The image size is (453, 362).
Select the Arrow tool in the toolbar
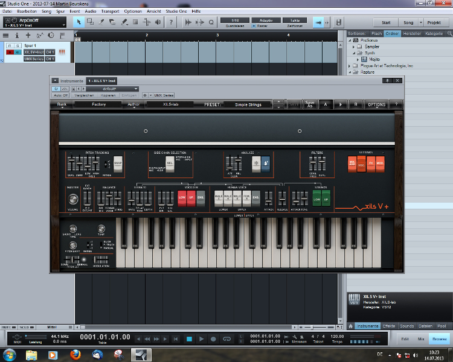pyautogui.click(x=79, y=22)
